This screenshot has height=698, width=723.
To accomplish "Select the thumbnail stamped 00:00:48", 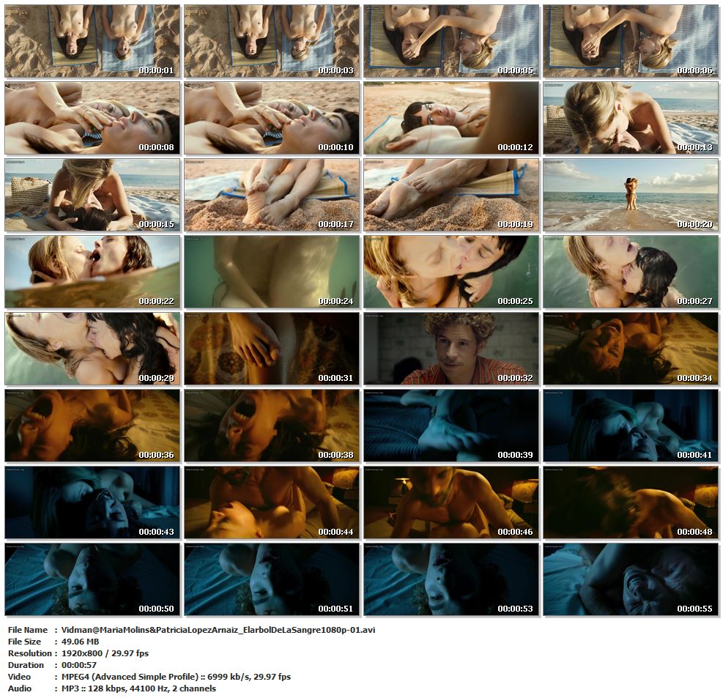I will 631,502.
